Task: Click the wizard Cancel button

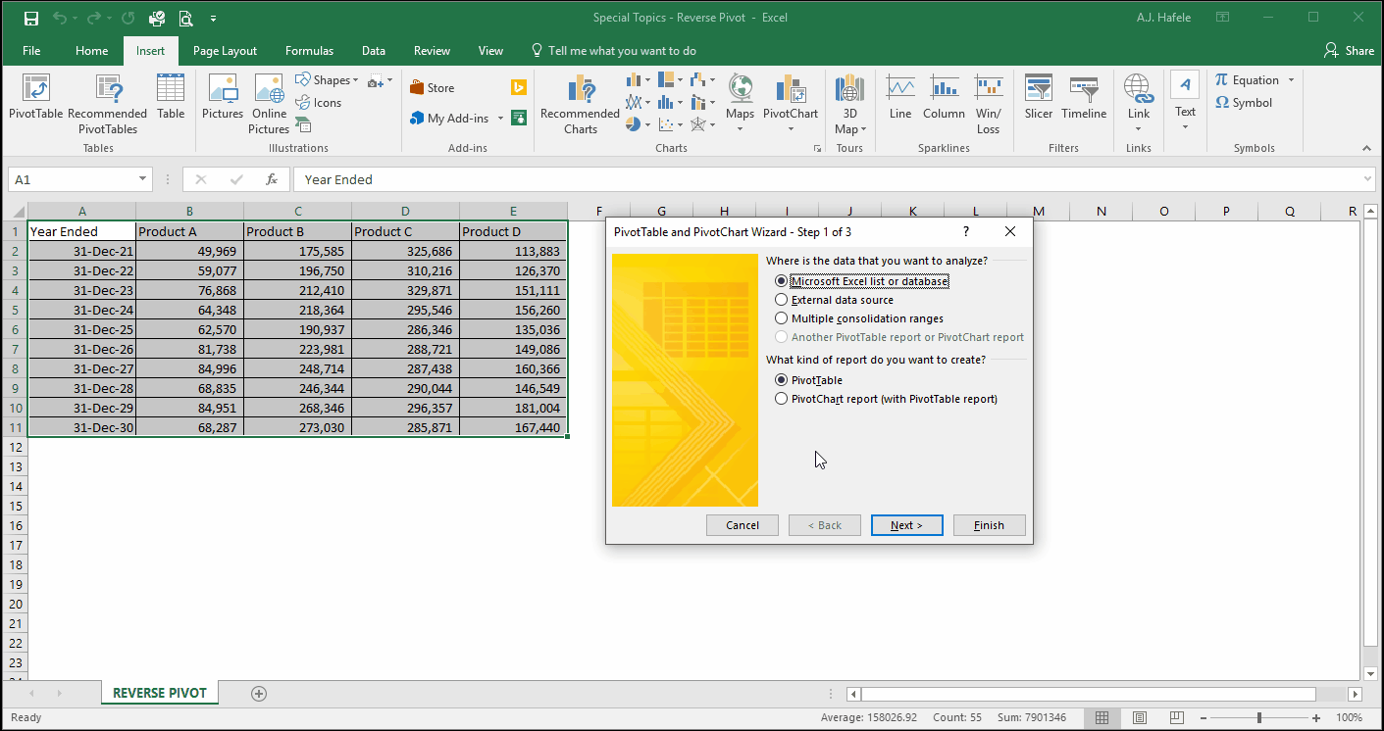Action: [x=743, y=525]
